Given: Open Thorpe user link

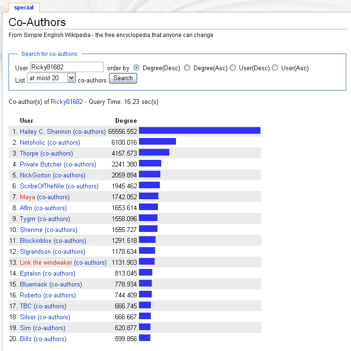Looking at the screenshot, I should (x=29, y=153).
